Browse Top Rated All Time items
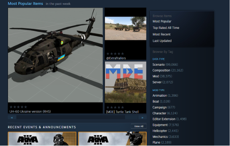The width and height of the screenshot is (230, 146). pyautogui.click(x=166, y=28)
